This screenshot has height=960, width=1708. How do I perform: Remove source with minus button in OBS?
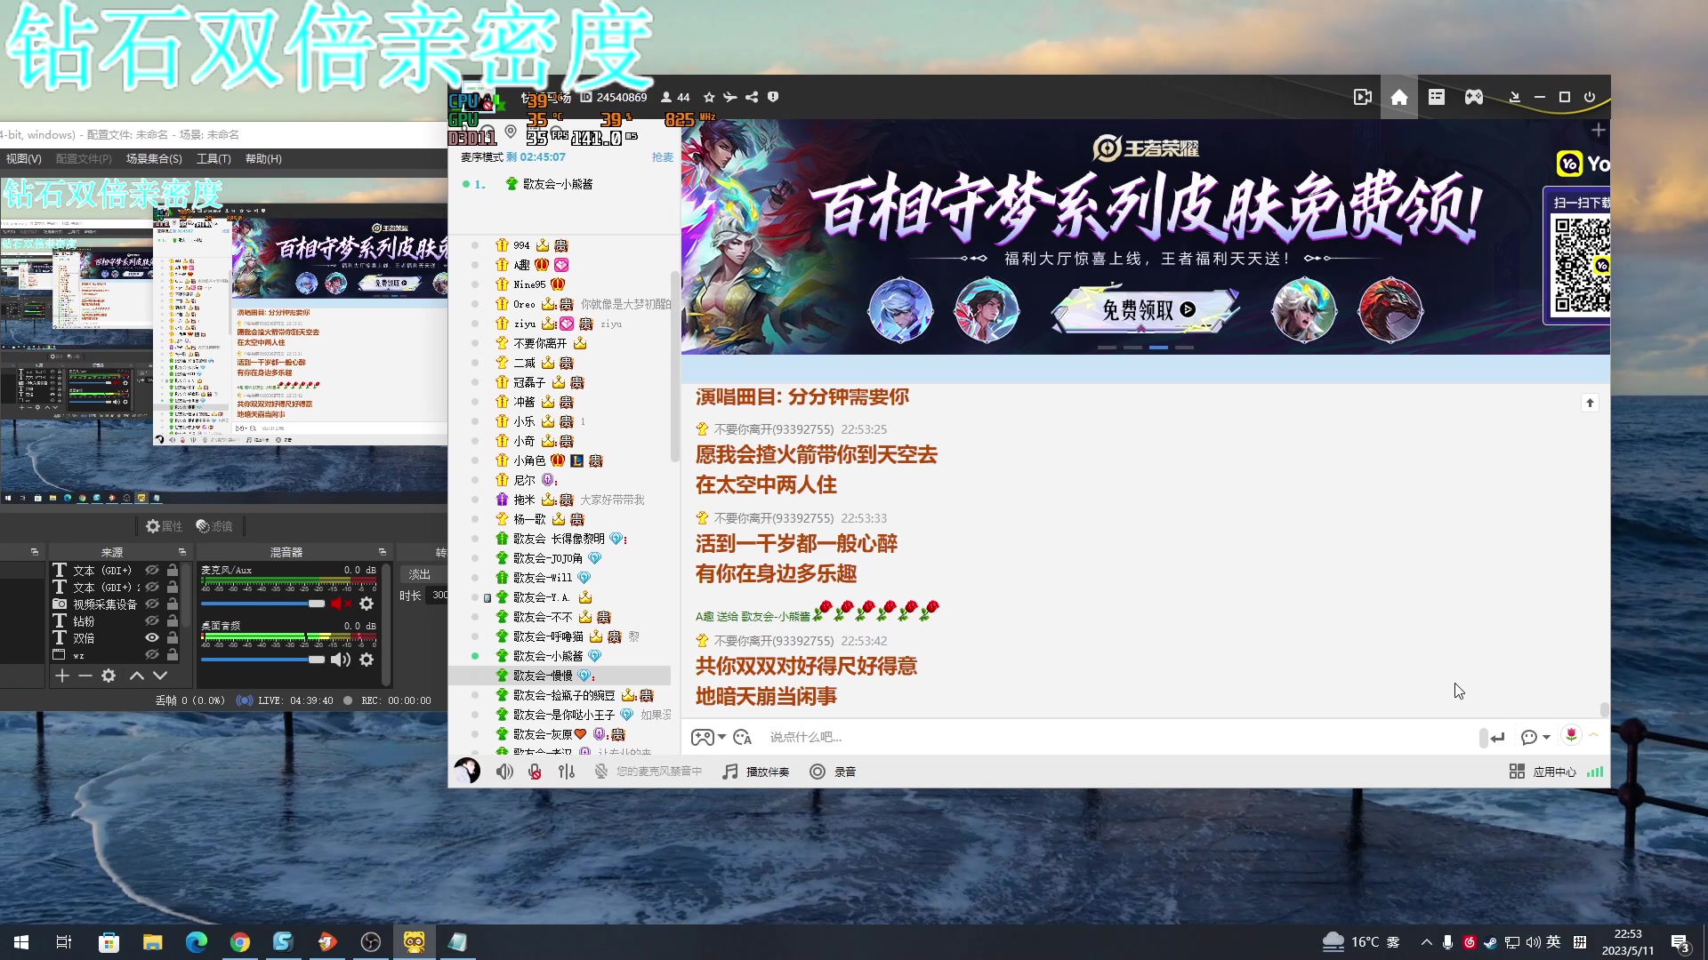click(85, 676)
